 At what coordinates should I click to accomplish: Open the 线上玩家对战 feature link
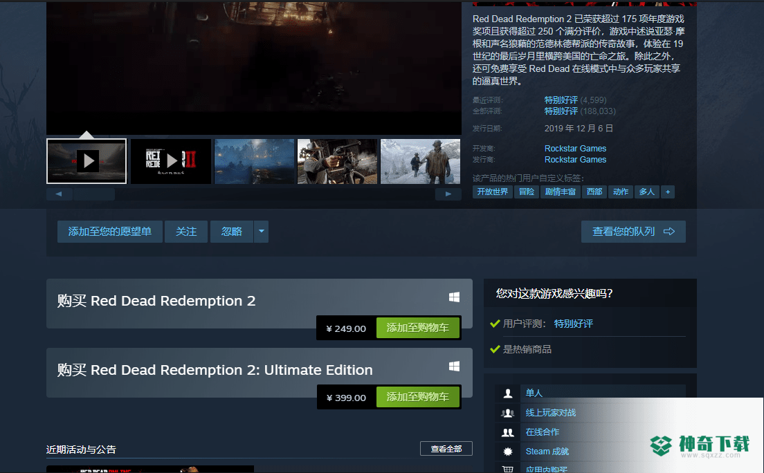(551, 413)
